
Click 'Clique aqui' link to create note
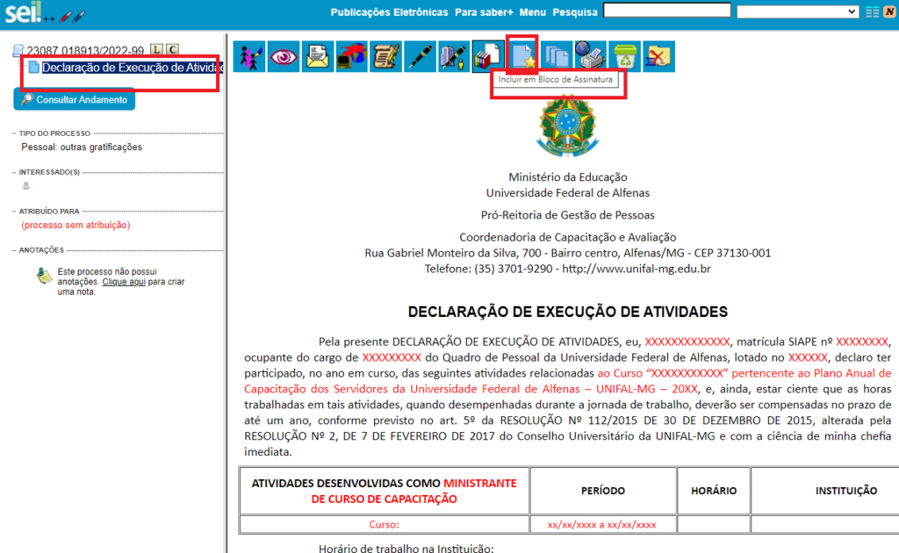tap(124, 282)
